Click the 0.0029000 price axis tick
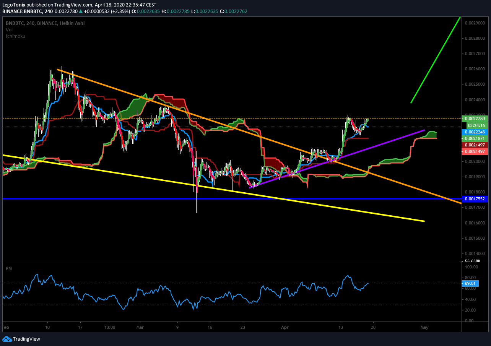 [x=475, y=23]
